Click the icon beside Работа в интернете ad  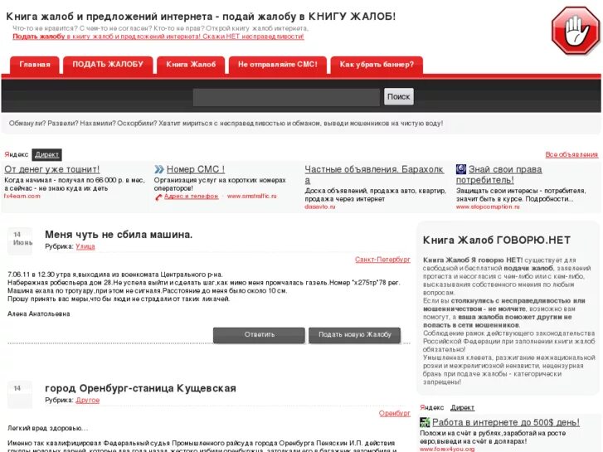coord(425,422)
